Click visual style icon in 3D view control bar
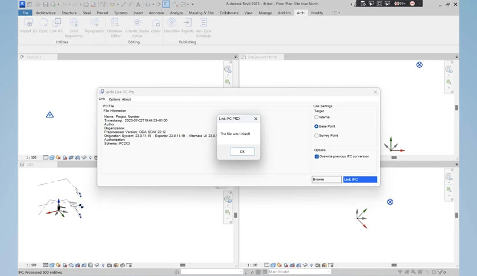This screenshot has height=276, width=477. (x=52, y=265)
